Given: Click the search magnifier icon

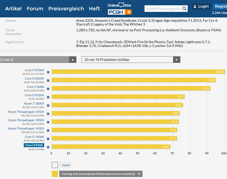Looking at the screenshot, I should 184,9.
